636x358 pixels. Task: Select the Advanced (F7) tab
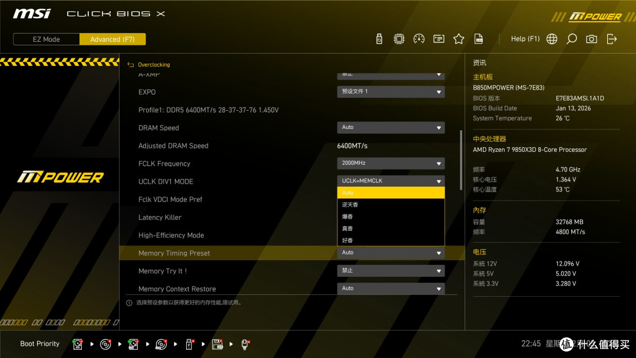coord(112,39)
